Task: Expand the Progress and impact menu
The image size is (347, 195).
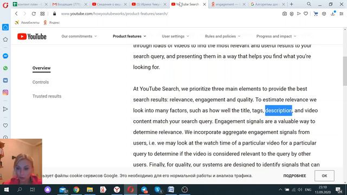Action: [x=276, y=36]
